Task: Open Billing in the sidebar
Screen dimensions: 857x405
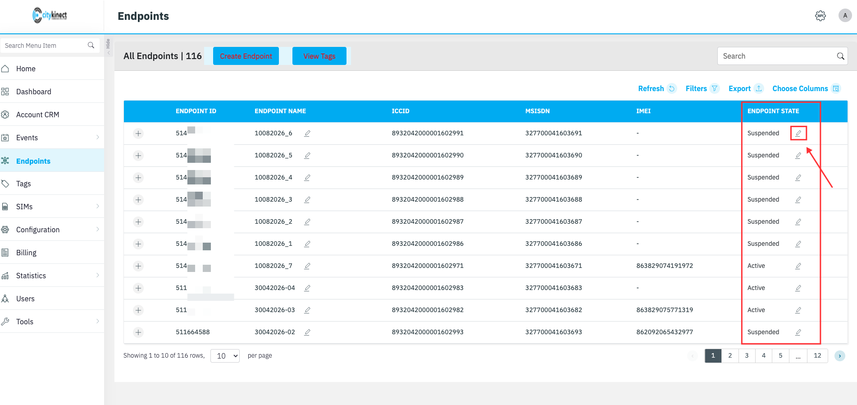Action: point(52,253)
